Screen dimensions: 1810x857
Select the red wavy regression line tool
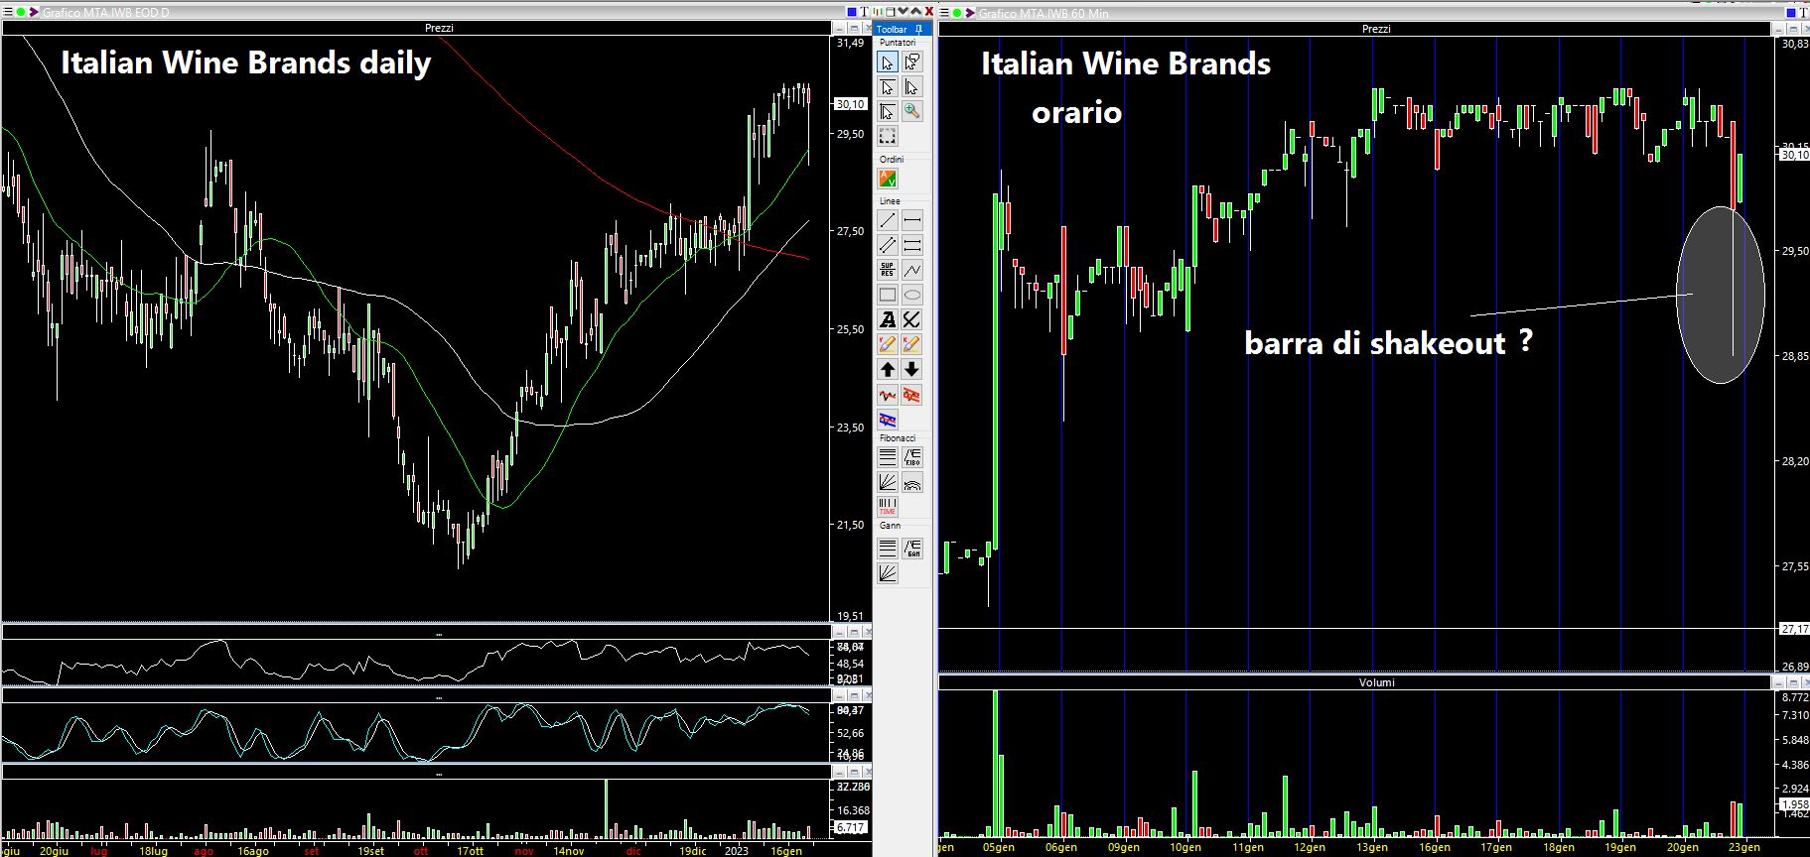[888, 395]
